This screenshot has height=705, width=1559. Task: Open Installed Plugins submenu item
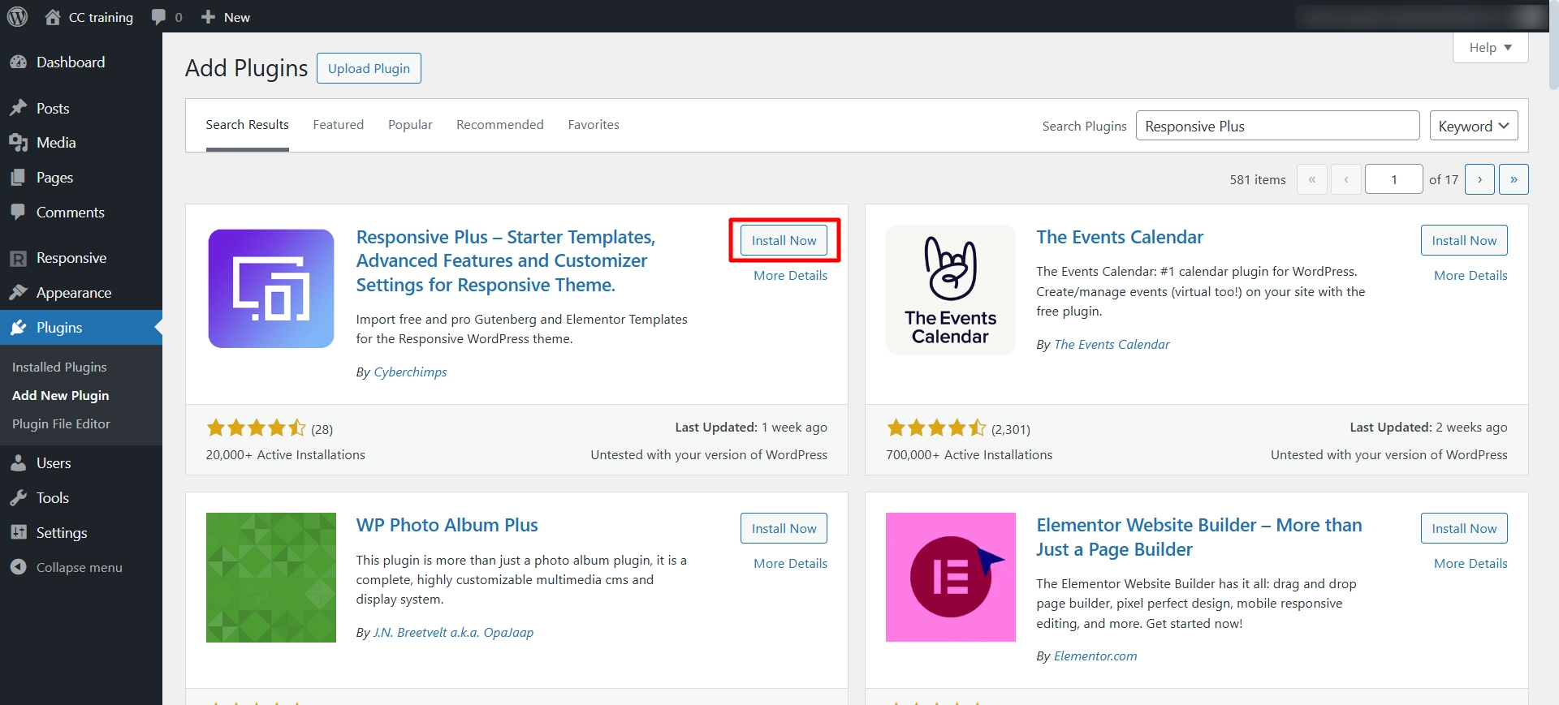point(59,368)
